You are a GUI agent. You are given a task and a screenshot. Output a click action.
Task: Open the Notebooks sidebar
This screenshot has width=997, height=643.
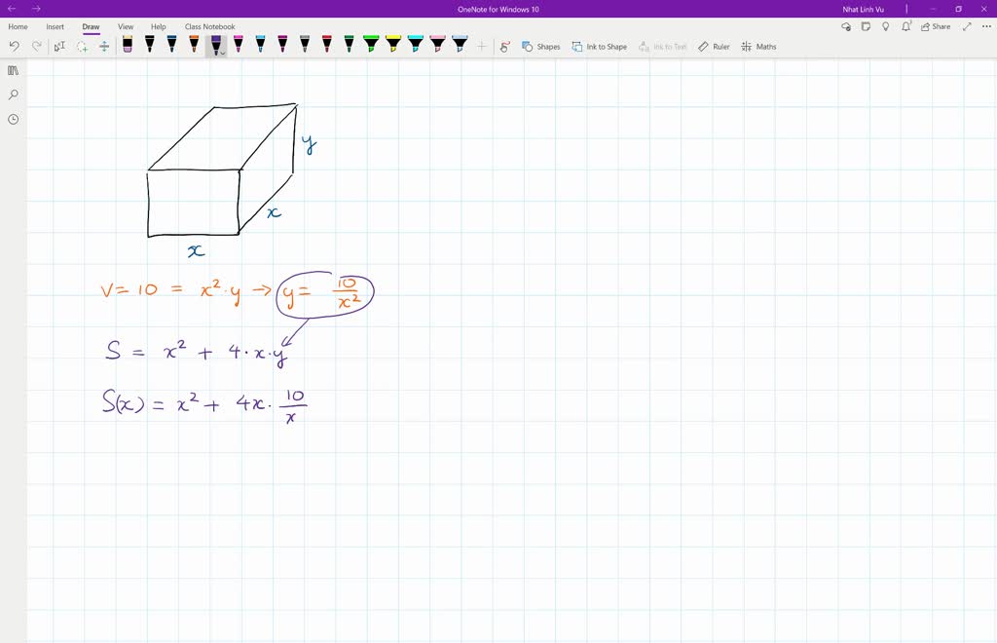coord(13,71)
